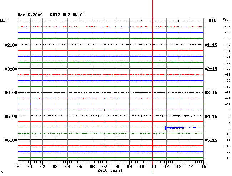This screenshot has width=232, height=176.
Task: Pick minute 15 on the time axis
Action: click(x=203, y=166)
